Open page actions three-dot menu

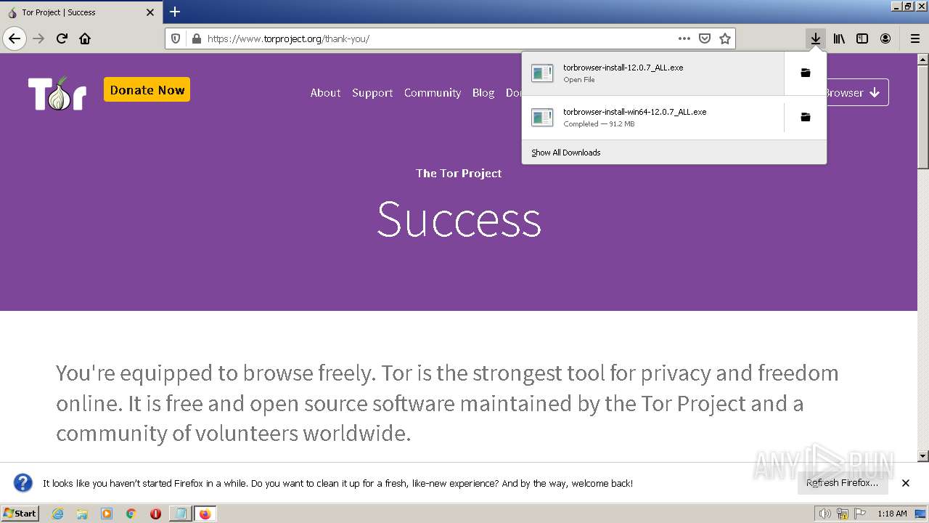pos(684,38)
